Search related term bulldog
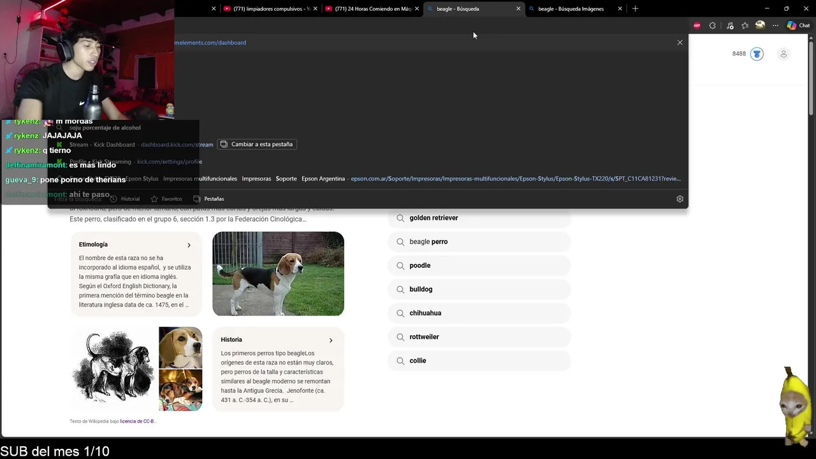The image size is (816, 459). coord(479,289)
